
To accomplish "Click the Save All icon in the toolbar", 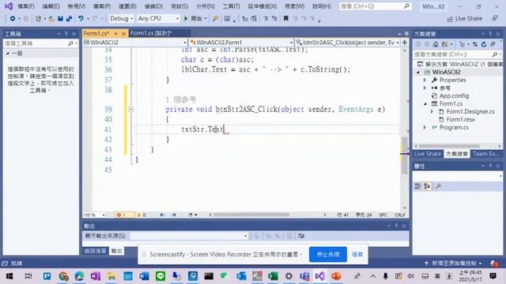I will pyautogui.click(x=69, y=19).
